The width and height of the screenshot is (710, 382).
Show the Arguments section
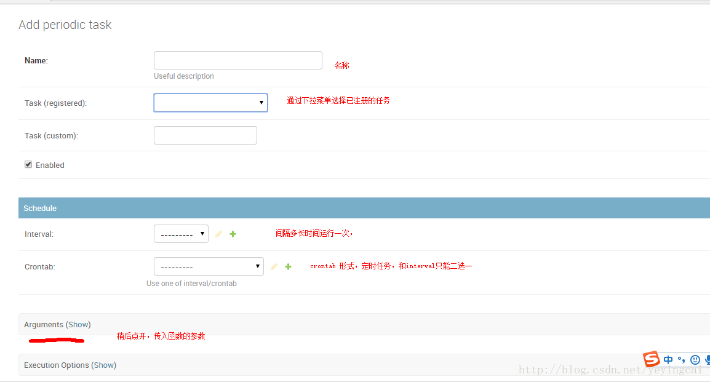click(x=78, y=325)
